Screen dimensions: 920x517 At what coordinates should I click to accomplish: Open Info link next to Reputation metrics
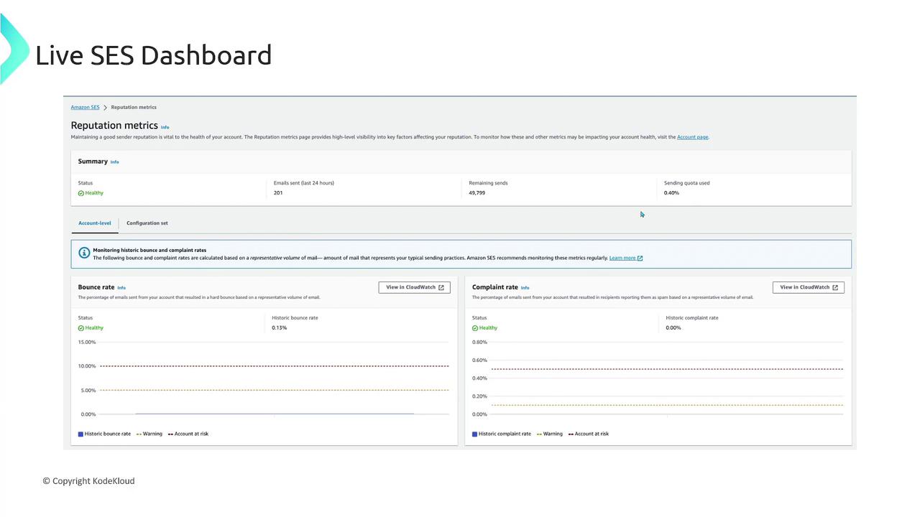coord(165,127)
